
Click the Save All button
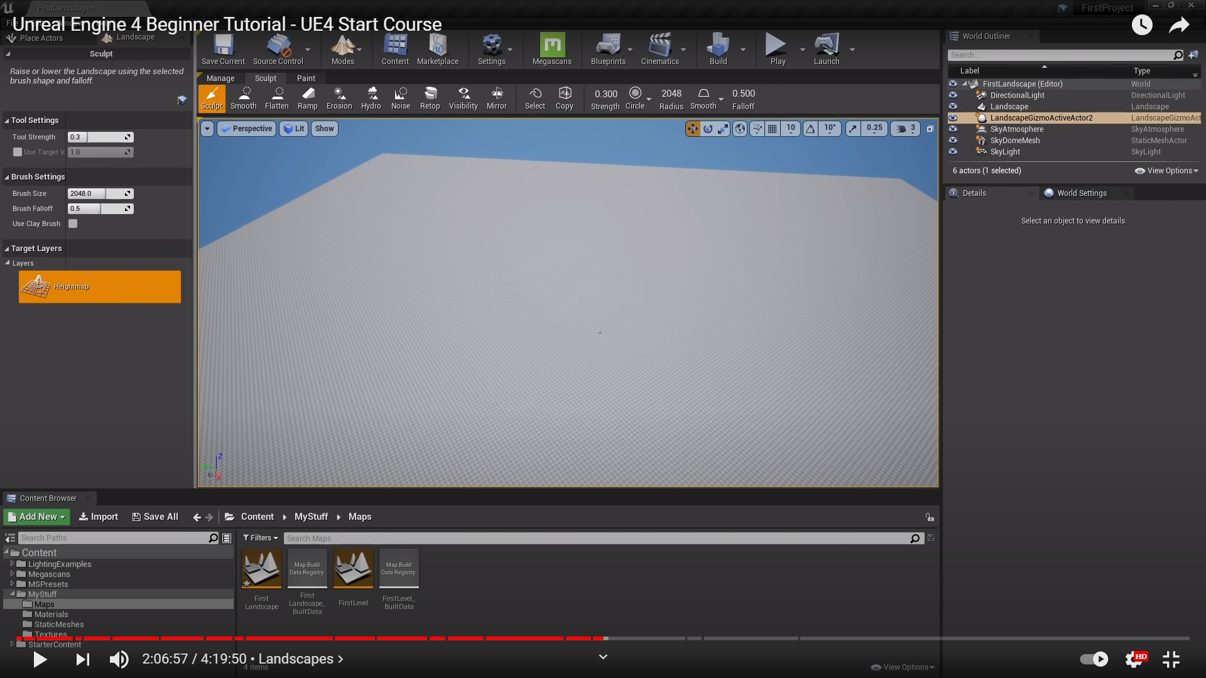tap(155, 517)
